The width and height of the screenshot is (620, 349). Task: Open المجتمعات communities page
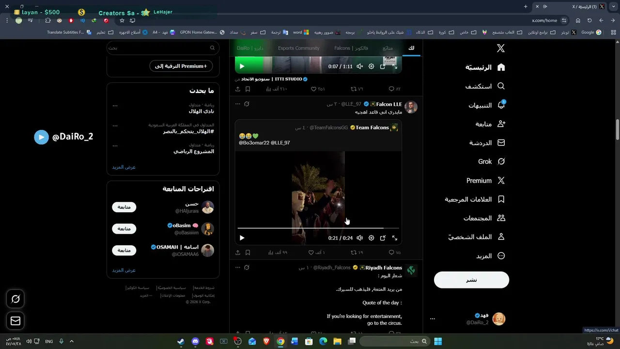pyautogui.click(x=484, y=218)
